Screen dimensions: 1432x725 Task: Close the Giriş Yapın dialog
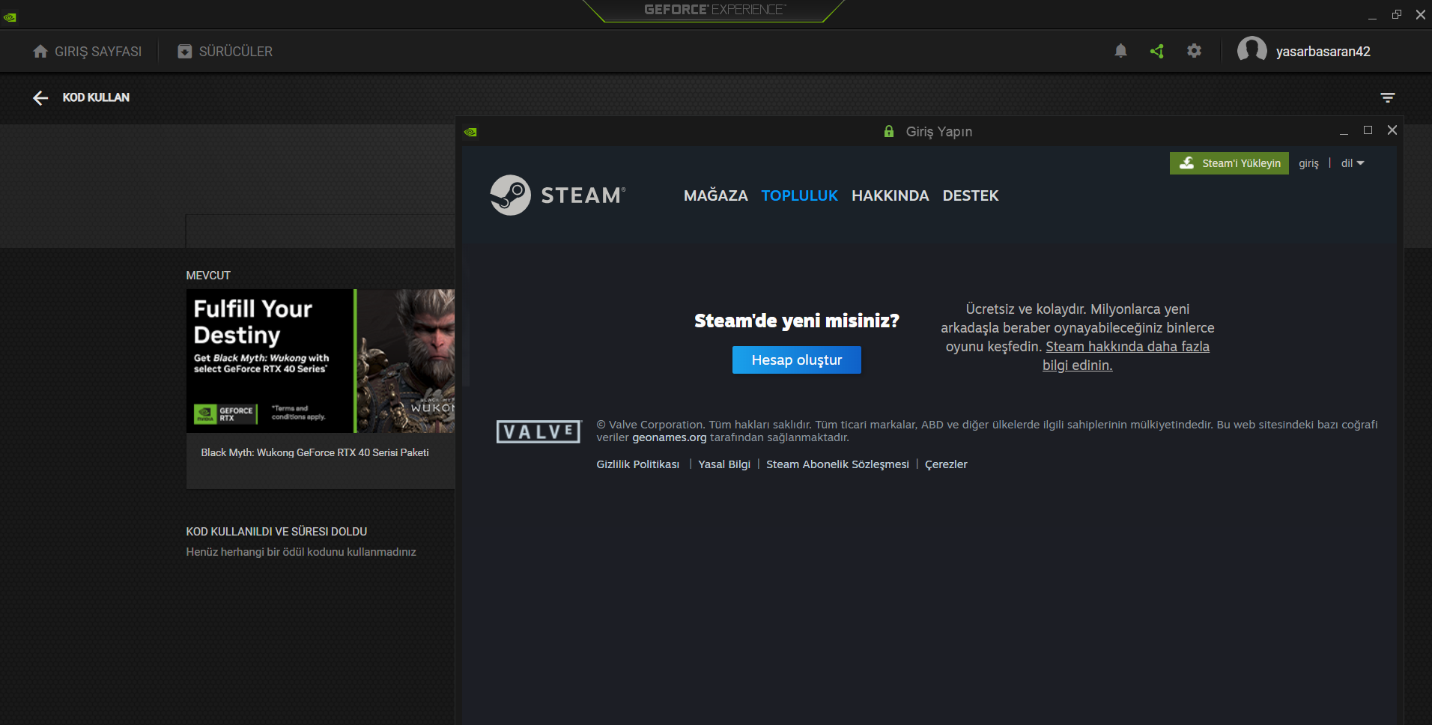click(1392, 130)
